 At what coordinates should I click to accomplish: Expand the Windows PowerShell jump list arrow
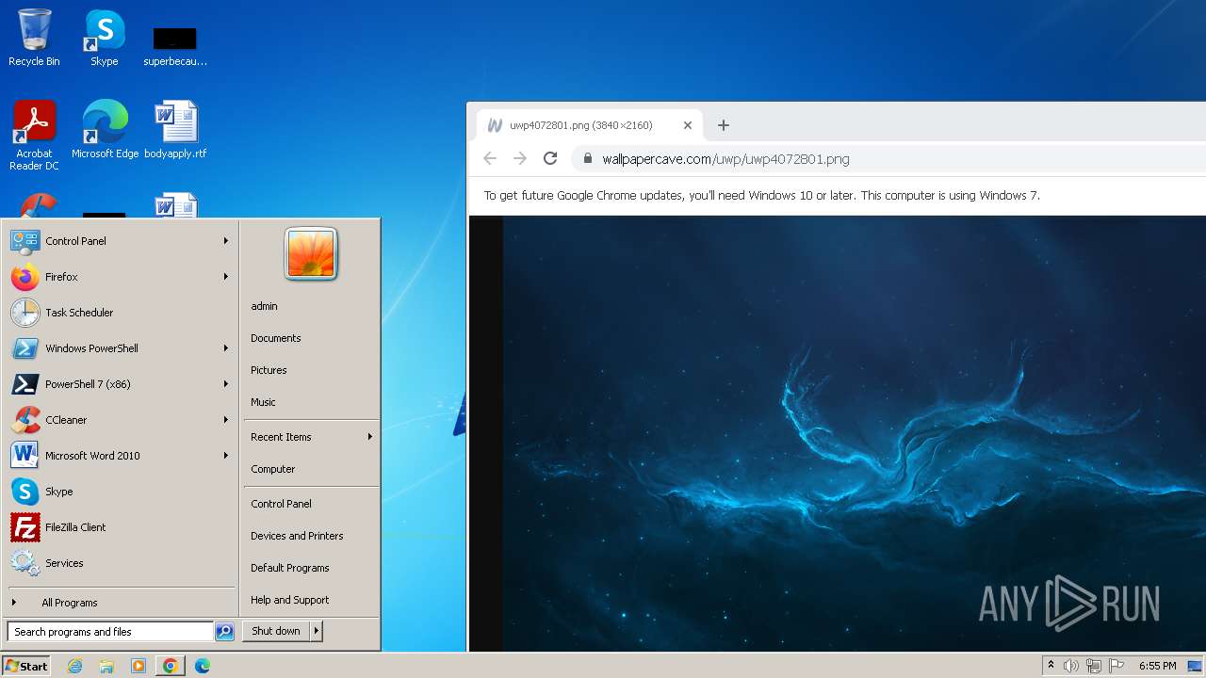pyautogui.click(x=226, y=348)
